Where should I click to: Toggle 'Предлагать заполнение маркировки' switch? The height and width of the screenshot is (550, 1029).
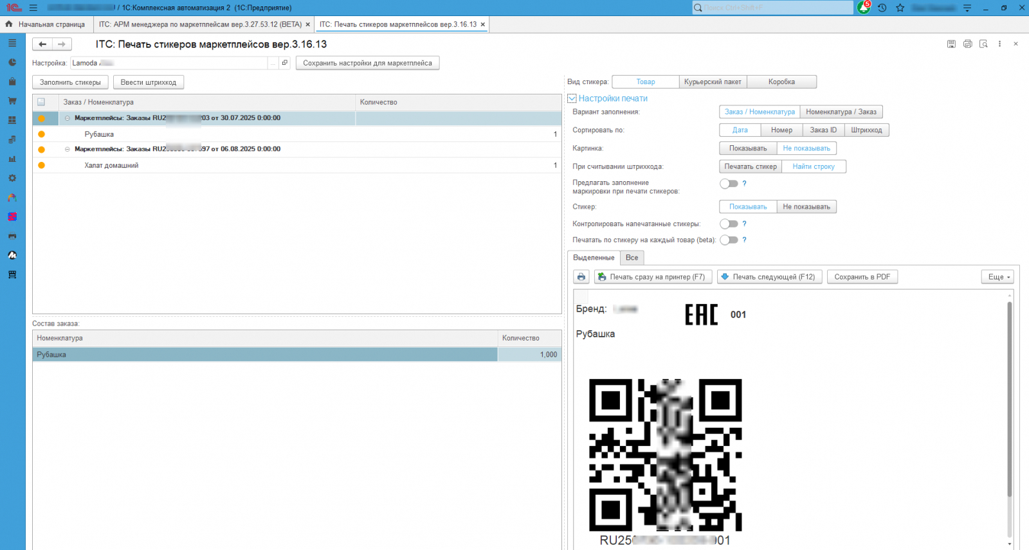point(729,184)
